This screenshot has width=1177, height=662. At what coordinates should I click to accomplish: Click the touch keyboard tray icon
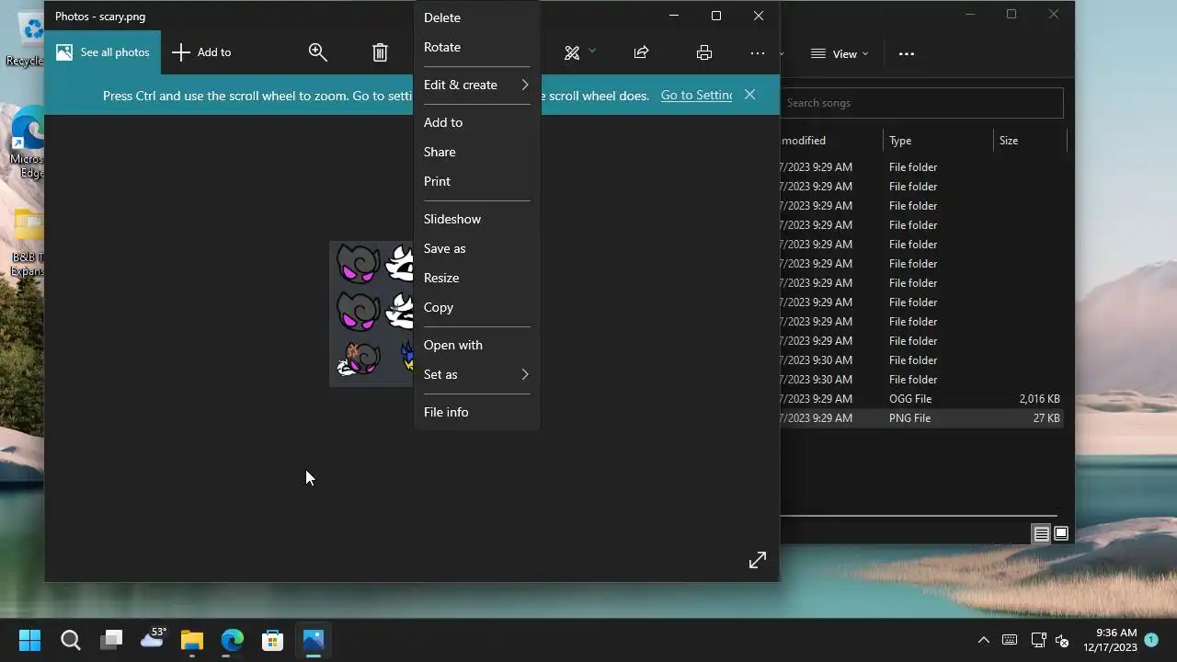tap(1010, 640)
